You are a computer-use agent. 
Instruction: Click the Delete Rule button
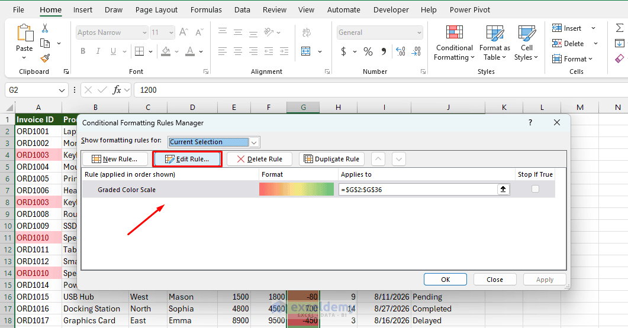tap(259, 159)
